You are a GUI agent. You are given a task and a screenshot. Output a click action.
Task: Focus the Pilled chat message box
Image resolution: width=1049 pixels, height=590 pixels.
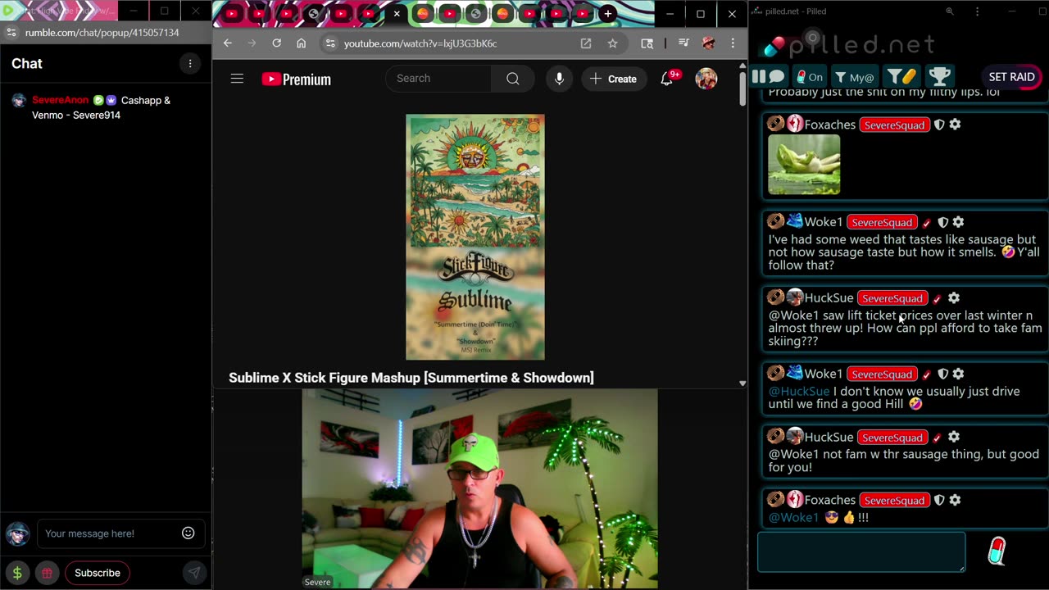click(x=861, y=551)
